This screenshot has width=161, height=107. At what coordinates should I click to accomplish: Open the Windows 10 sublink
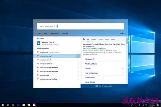click(89, 59)
